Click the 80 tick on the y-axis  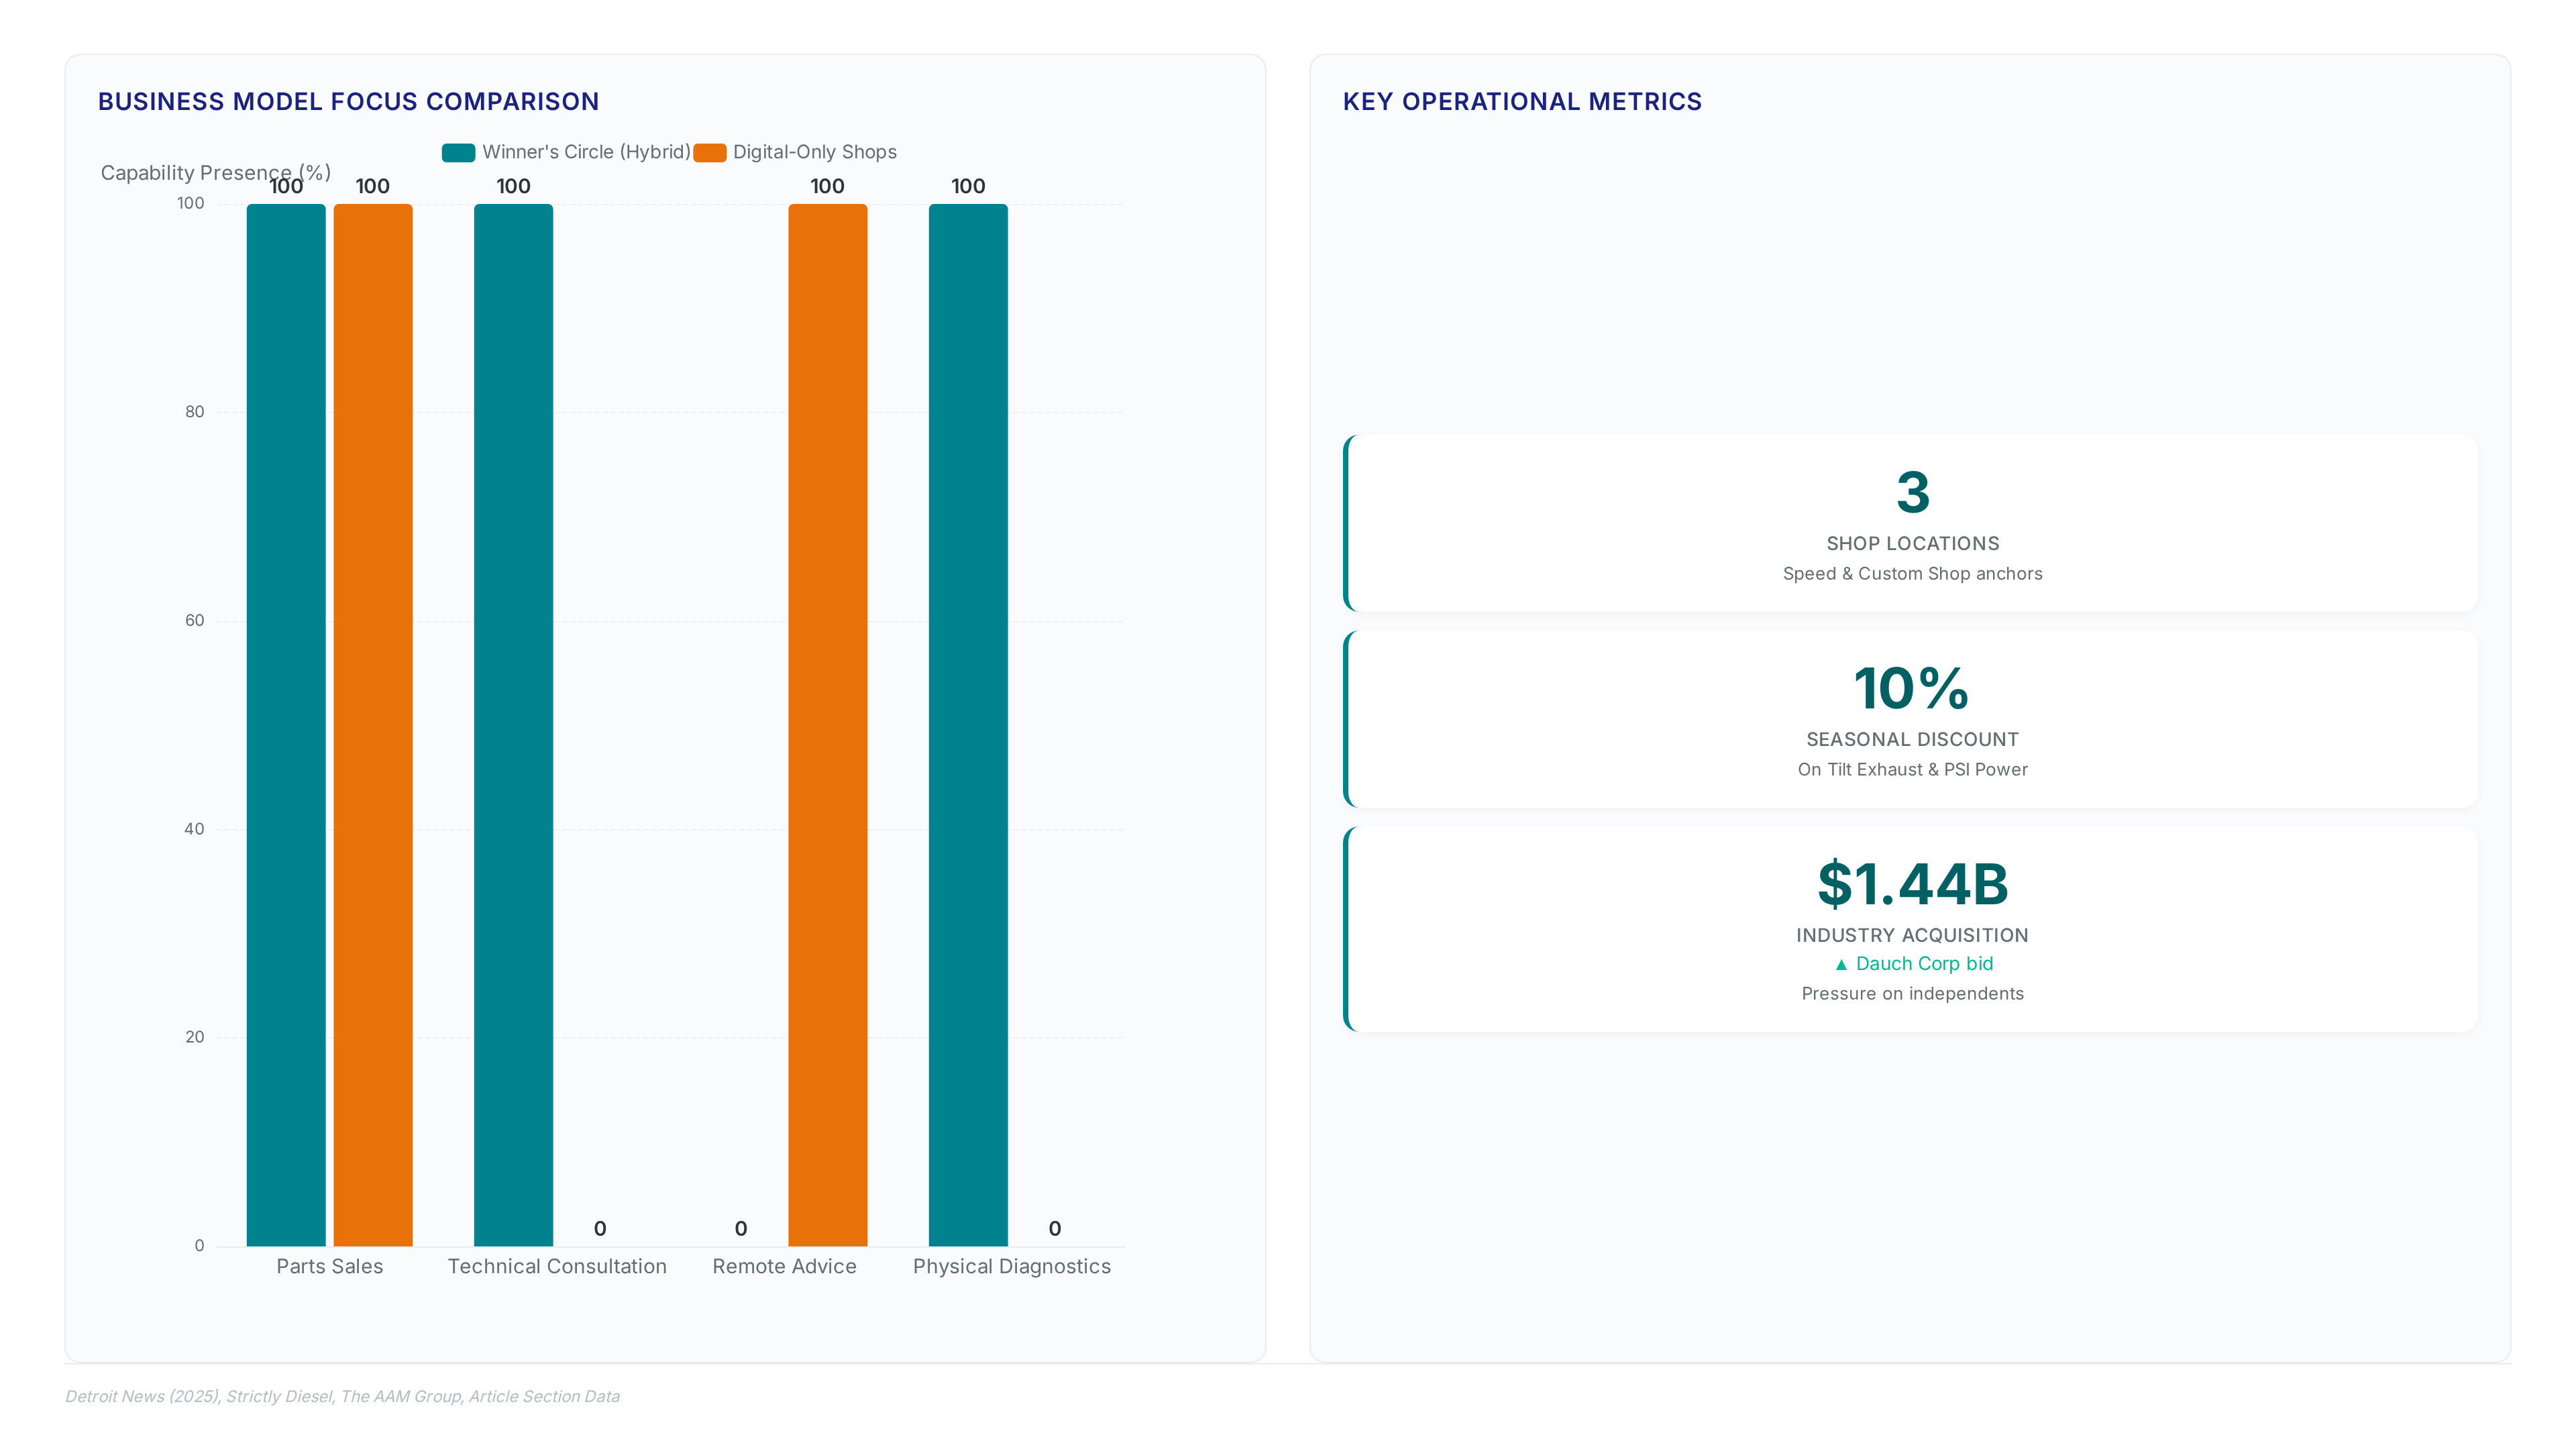click(x=195, y=412)
